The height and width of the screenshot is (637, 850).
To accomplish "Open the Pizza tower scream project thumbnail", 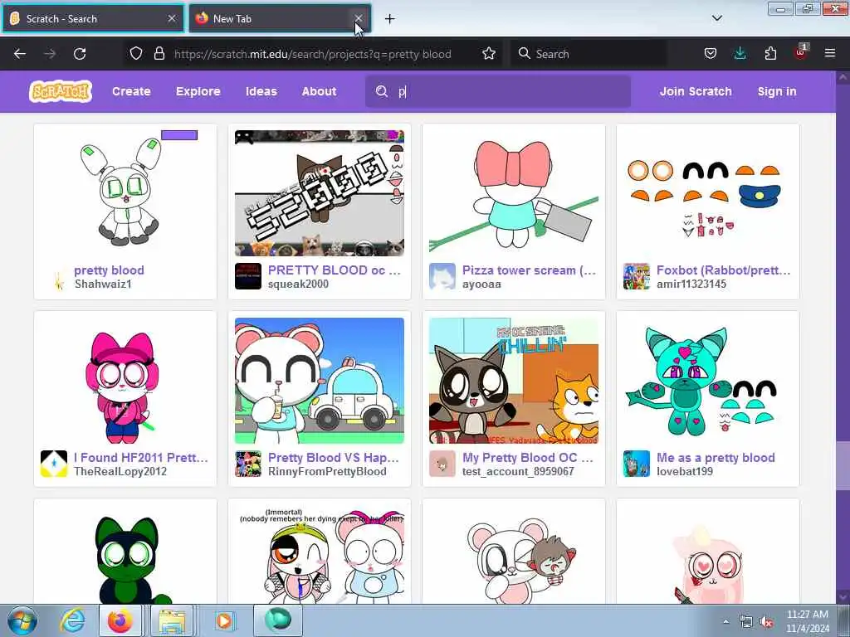I will point(513,192).
